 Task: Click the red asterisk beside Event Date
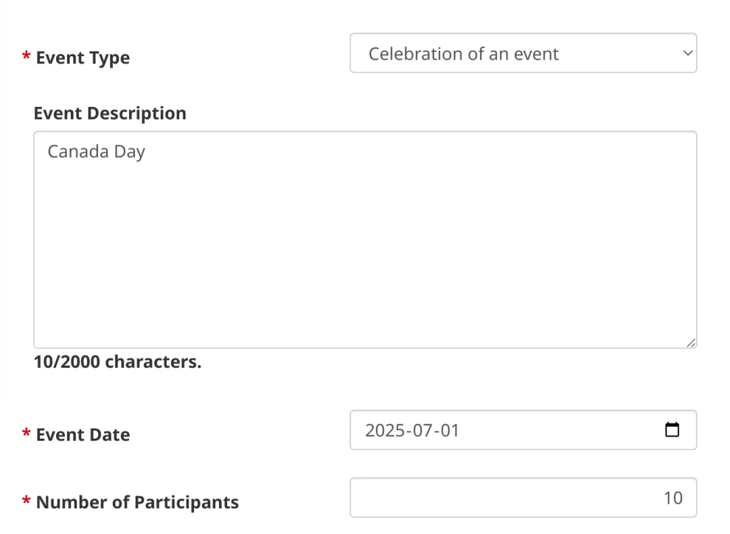click(x=26, y=433)
